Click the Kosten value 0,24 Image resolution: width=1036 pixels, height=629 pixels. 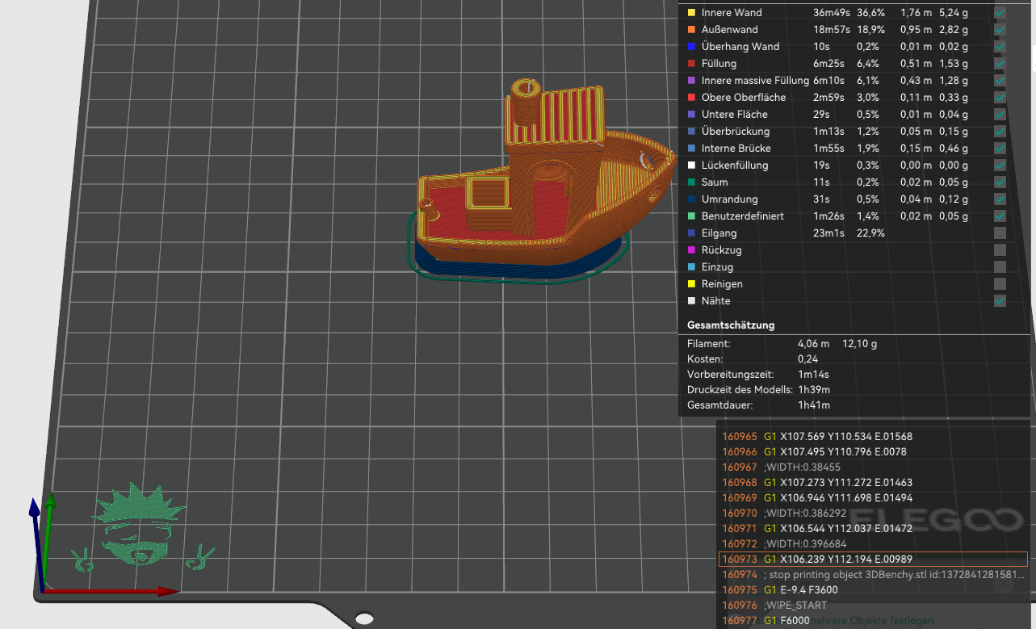[808, 359]
